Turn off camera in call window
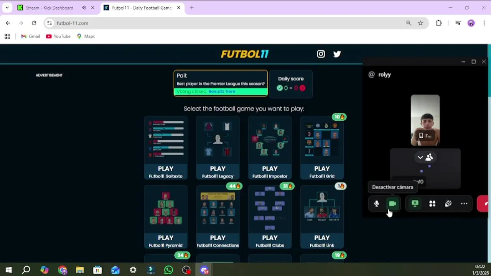Viewport: 491px width, 276px height. [392, 204]
